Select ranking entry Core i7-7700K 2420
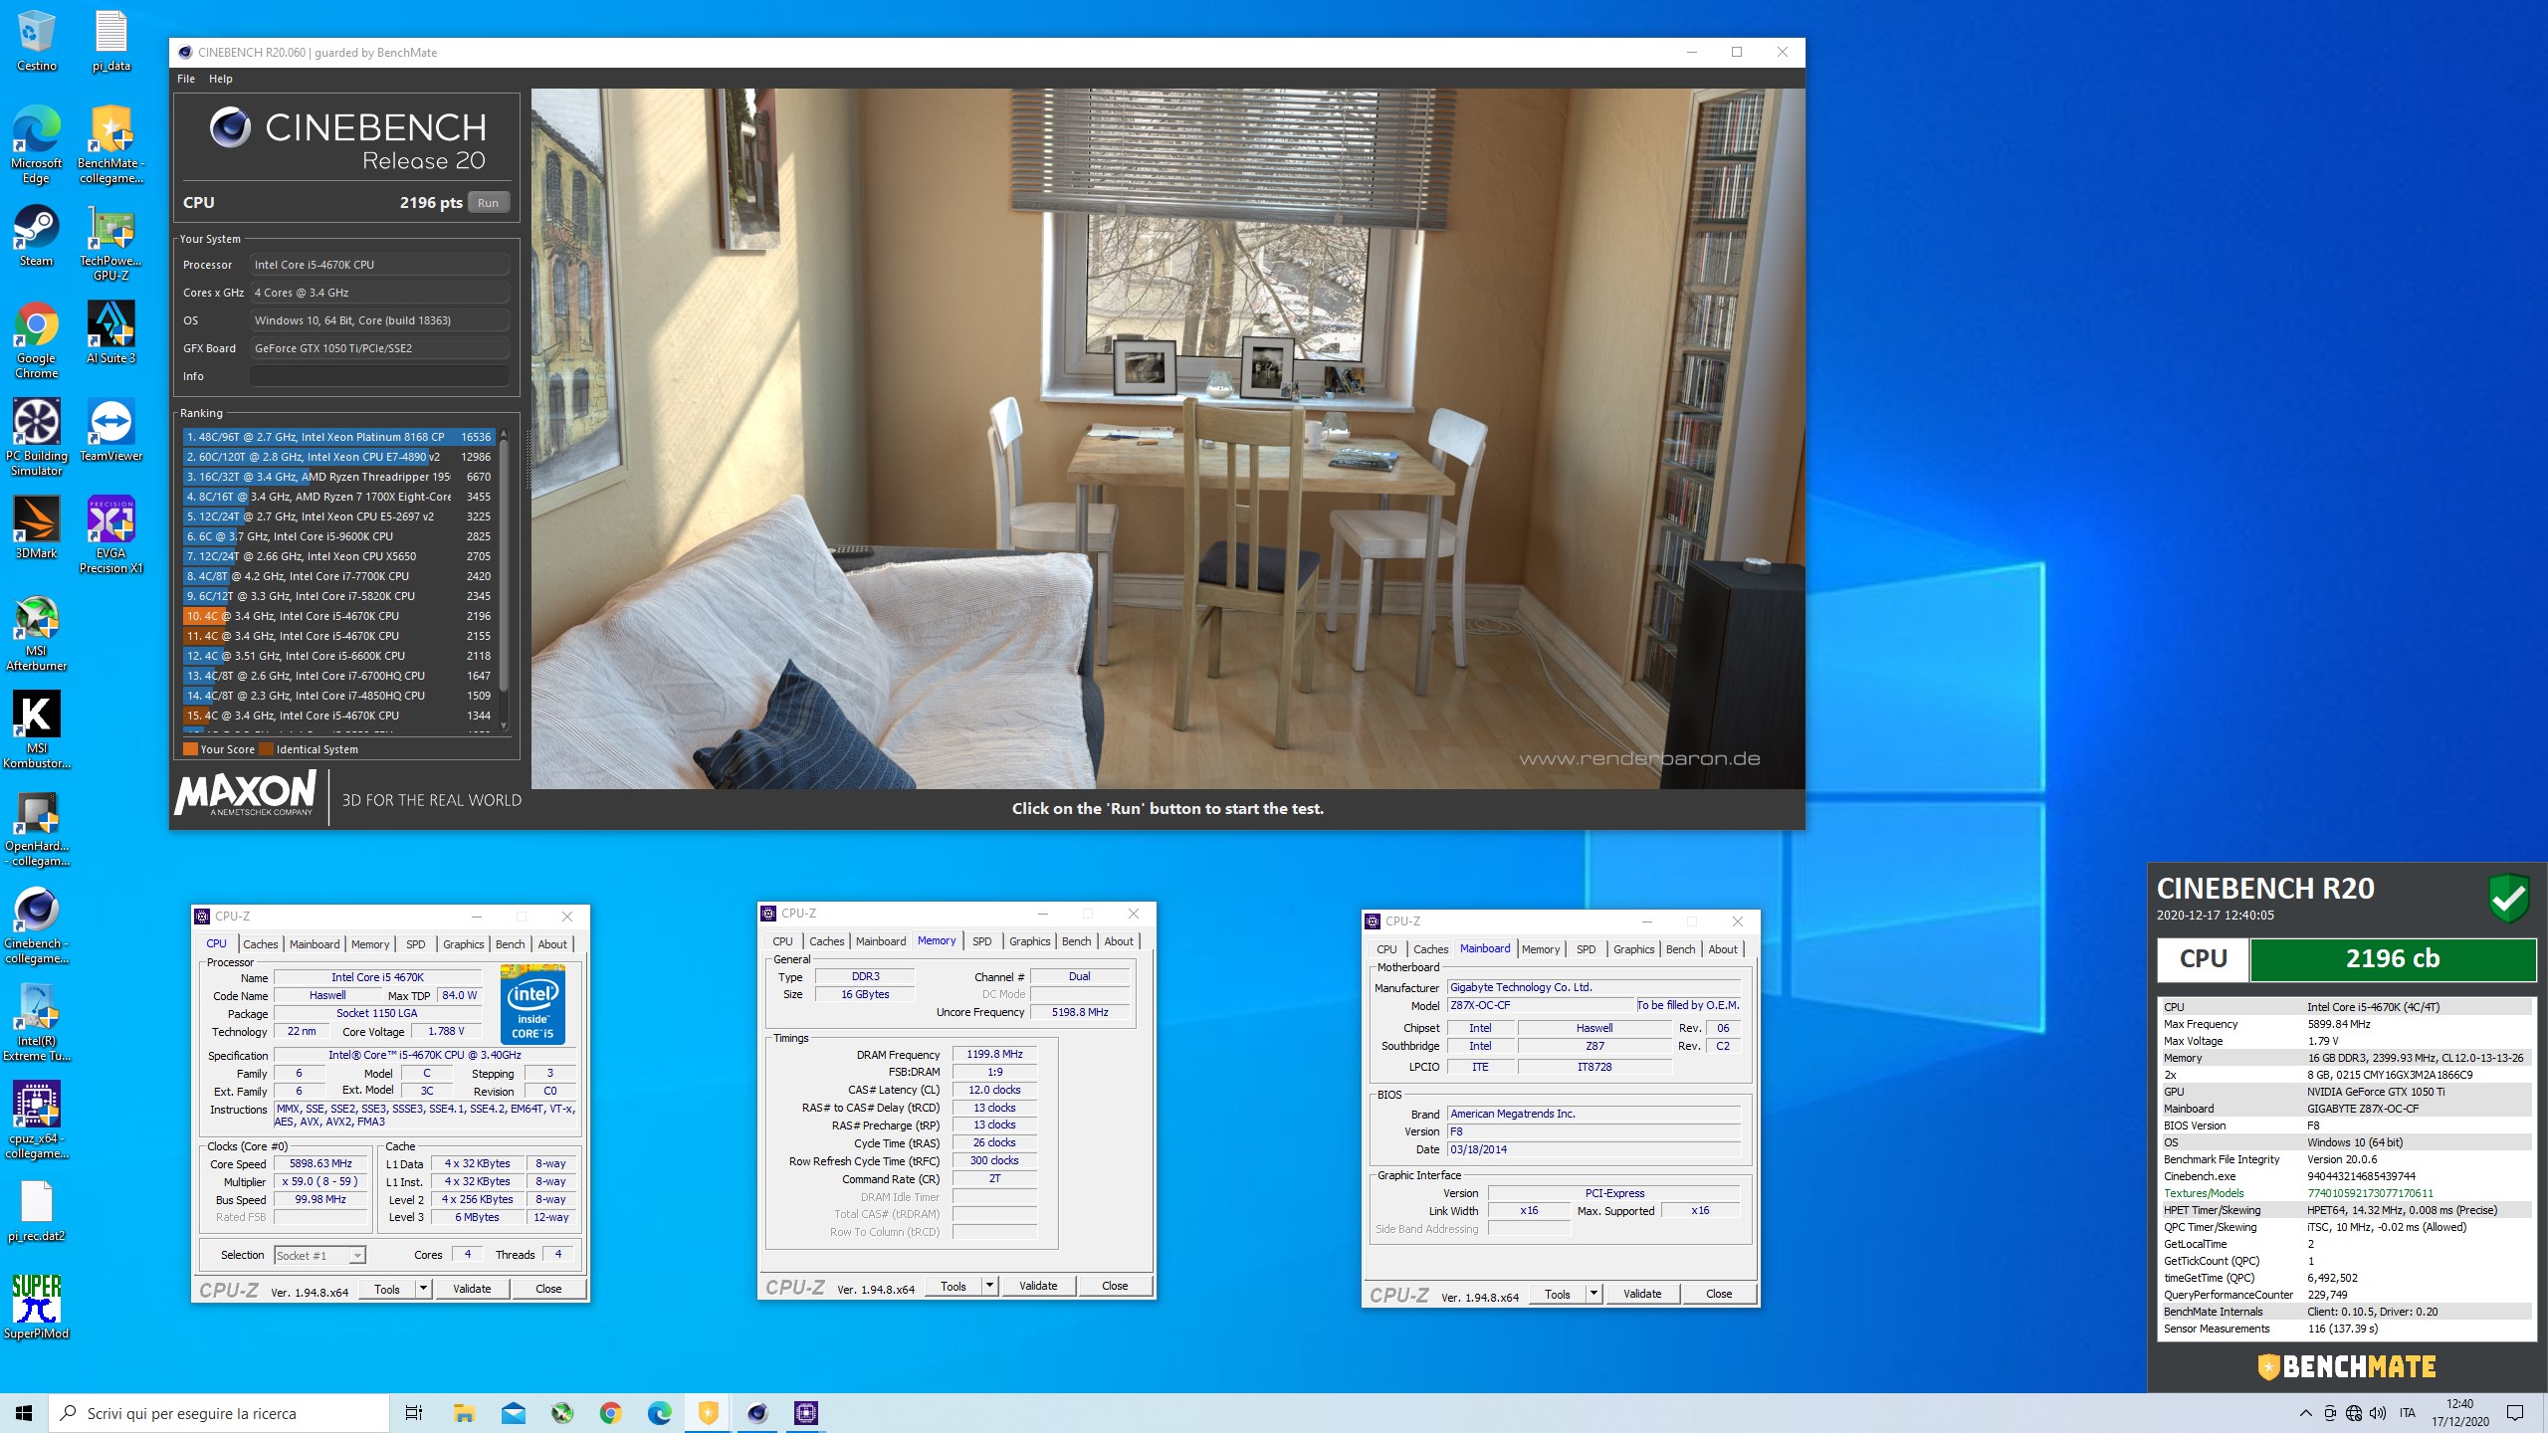 338,576
